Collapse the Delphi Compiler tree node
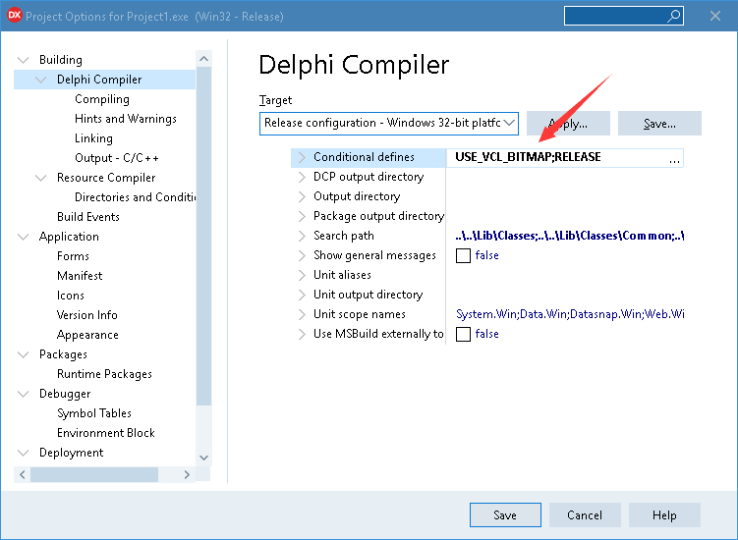 click(41, 80)
